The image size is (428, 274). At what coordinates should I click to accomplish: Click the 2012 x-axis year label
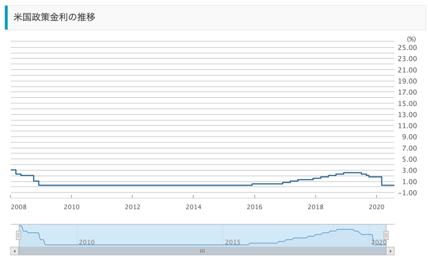pyautogui.click(x=132, y=206)
